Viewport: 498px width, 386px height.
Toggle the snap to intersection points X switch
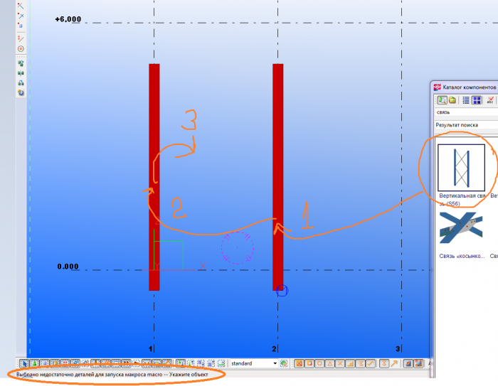[x=340, y=363]
